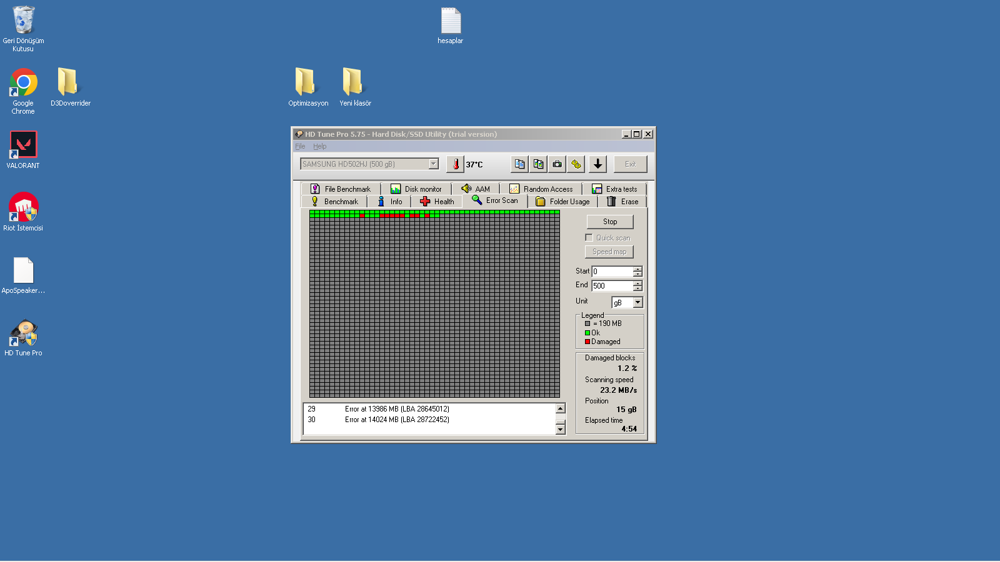Click the 37°C temperature readout
Screen dimensions: 1000x562
(x=474, y=165)
